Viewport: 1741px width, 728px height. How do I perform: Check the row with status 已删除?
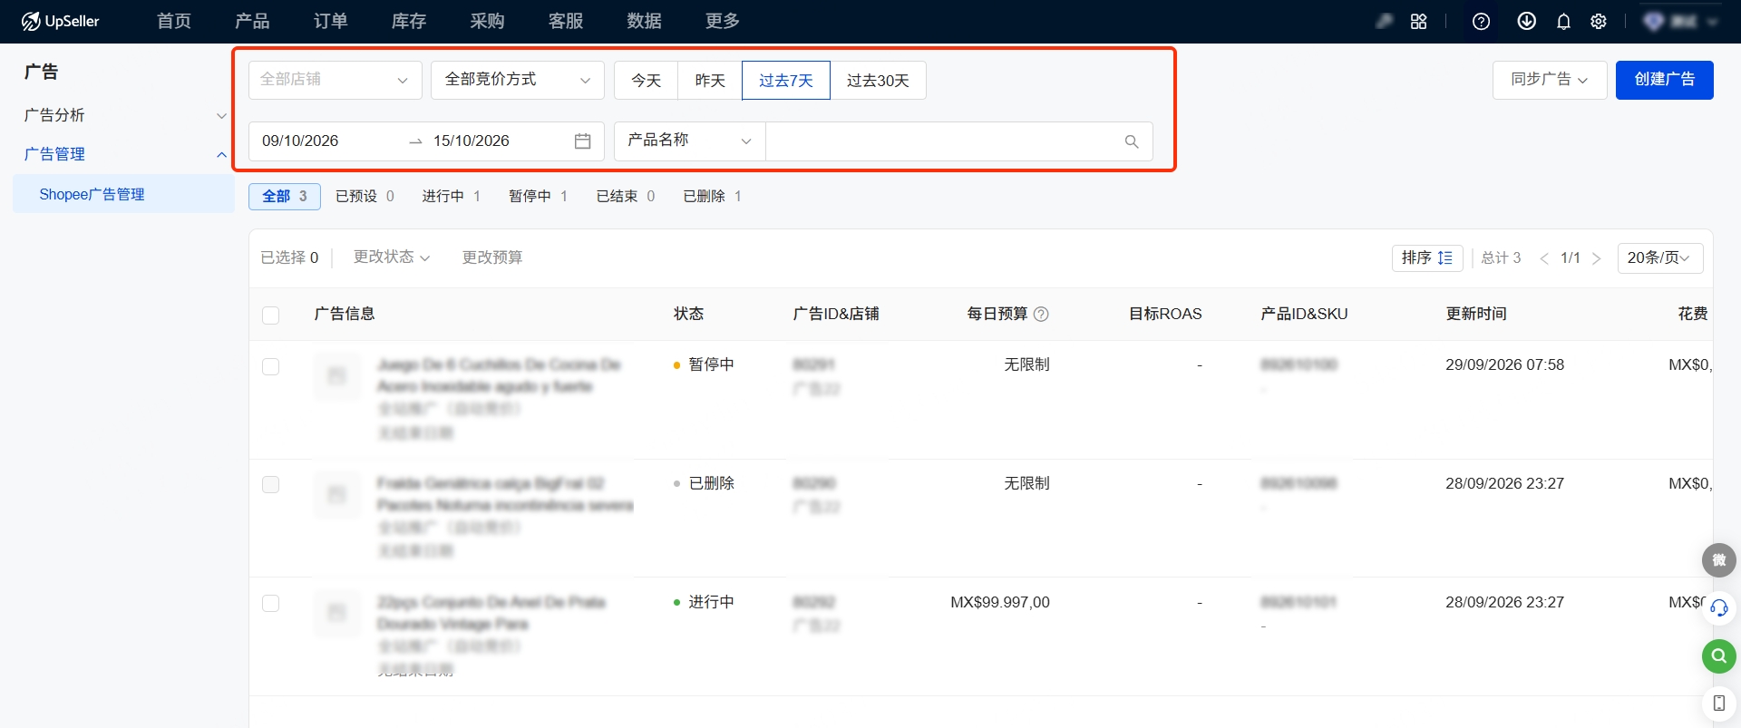pyautogui.click(x=270, y=484)
